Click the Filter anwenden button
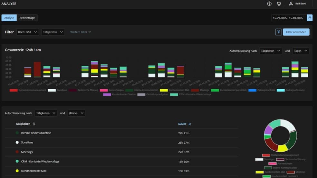This screenshot has height=178, width=317. 296,32
